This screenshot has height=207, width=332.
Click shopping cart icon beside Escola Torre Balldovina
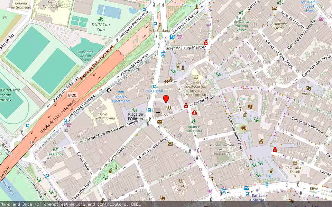[68, 125]
